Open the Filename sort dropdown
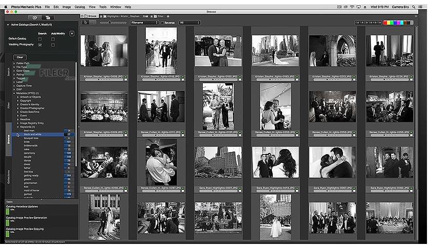428x247 pixels. 144,22
